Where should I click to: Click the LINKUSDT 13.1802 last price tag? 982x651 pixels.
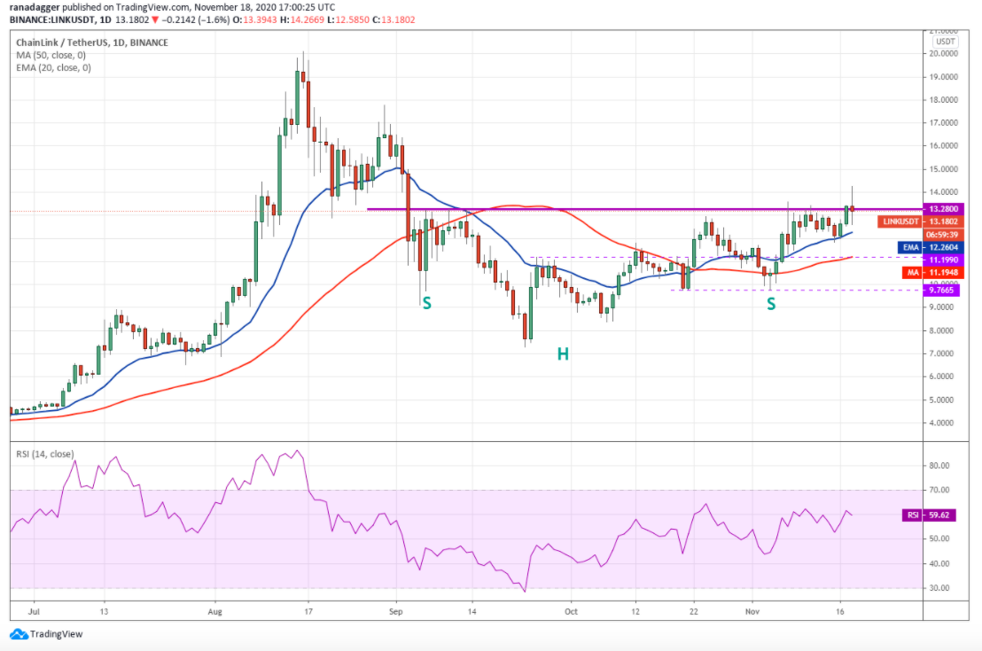(x=921, y=221)
